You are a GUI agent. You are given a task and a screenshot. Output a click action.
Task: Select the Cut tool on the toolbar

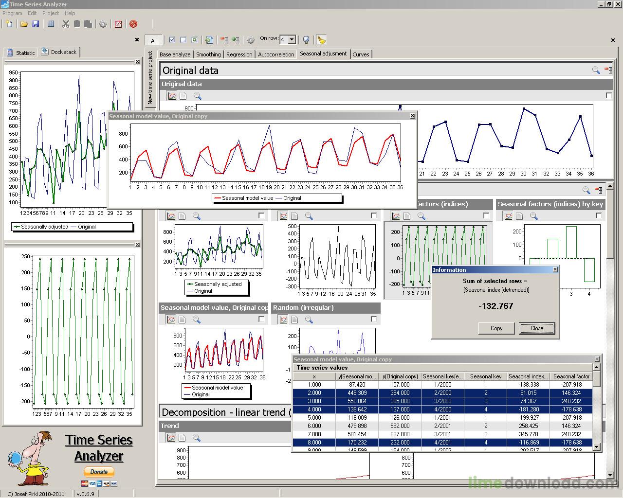pos(66,24)
